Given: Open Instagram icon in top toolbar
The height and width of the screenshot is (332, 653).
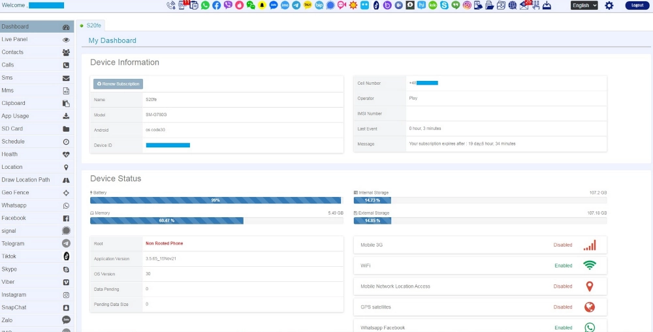Looking at the screenshot, I should click(x=467, y=5).
